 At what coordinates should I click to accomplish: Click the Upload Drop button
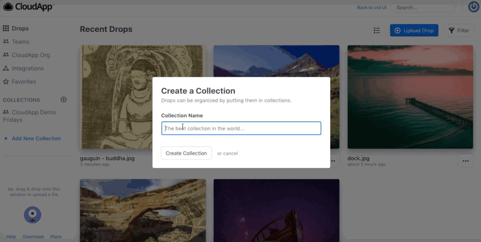414,31
